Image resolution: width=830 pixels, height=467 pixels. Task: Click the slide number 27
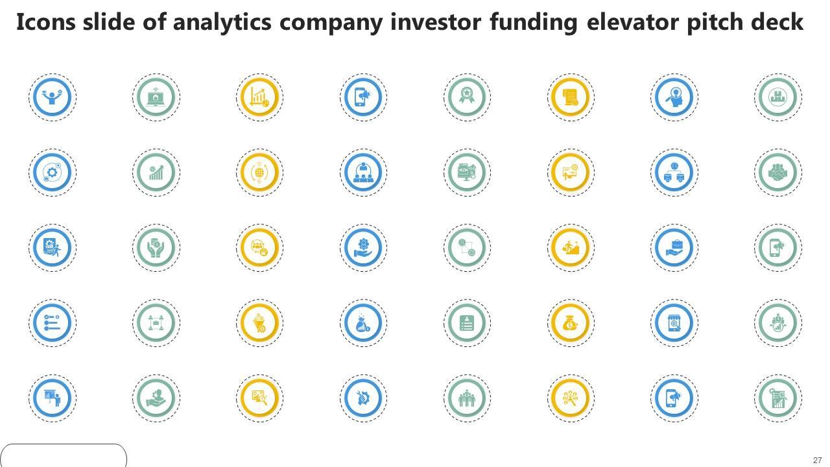coord(817,460)
